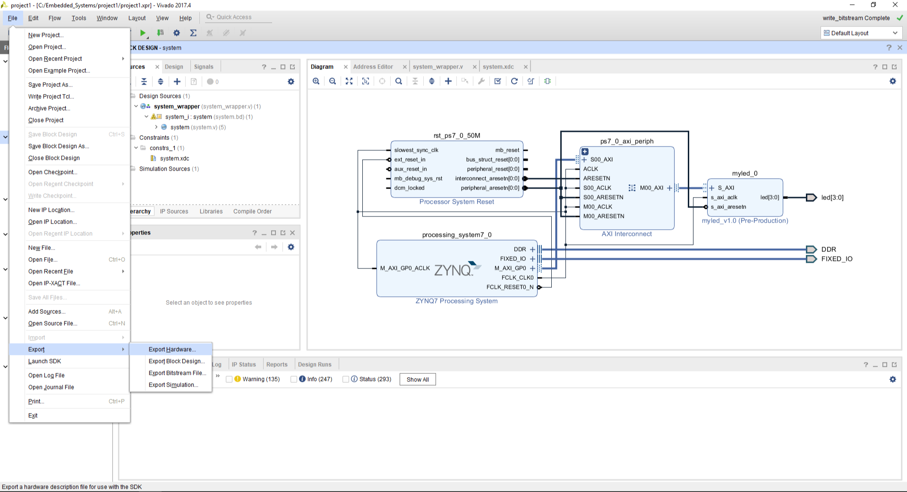907x492 pixels.
Task: Open Messages panel settings gear
Action: (893, 380)
